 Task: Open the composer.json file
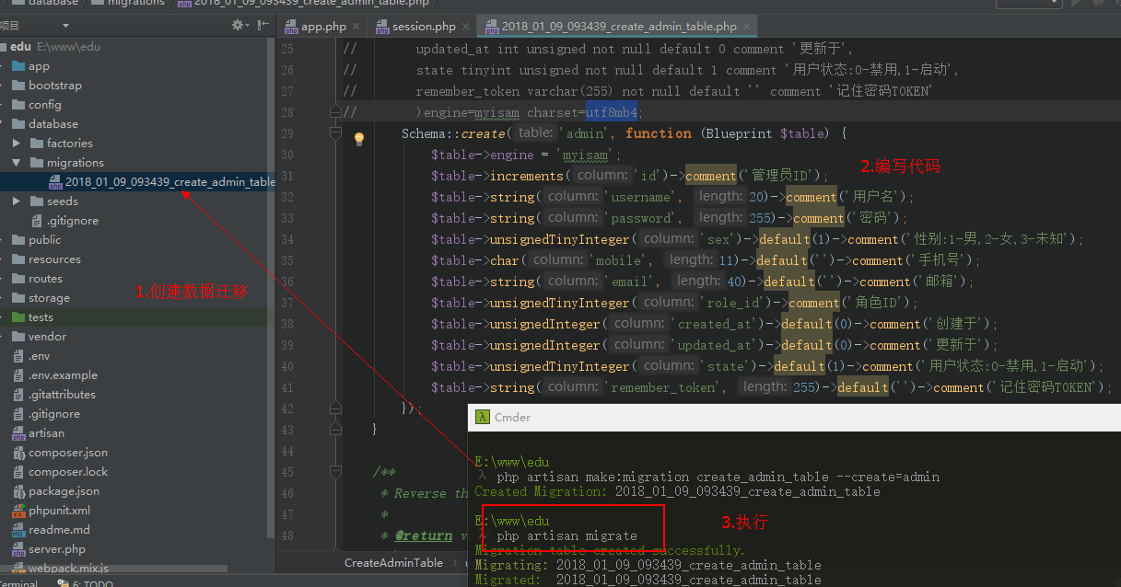pos(67,453)
